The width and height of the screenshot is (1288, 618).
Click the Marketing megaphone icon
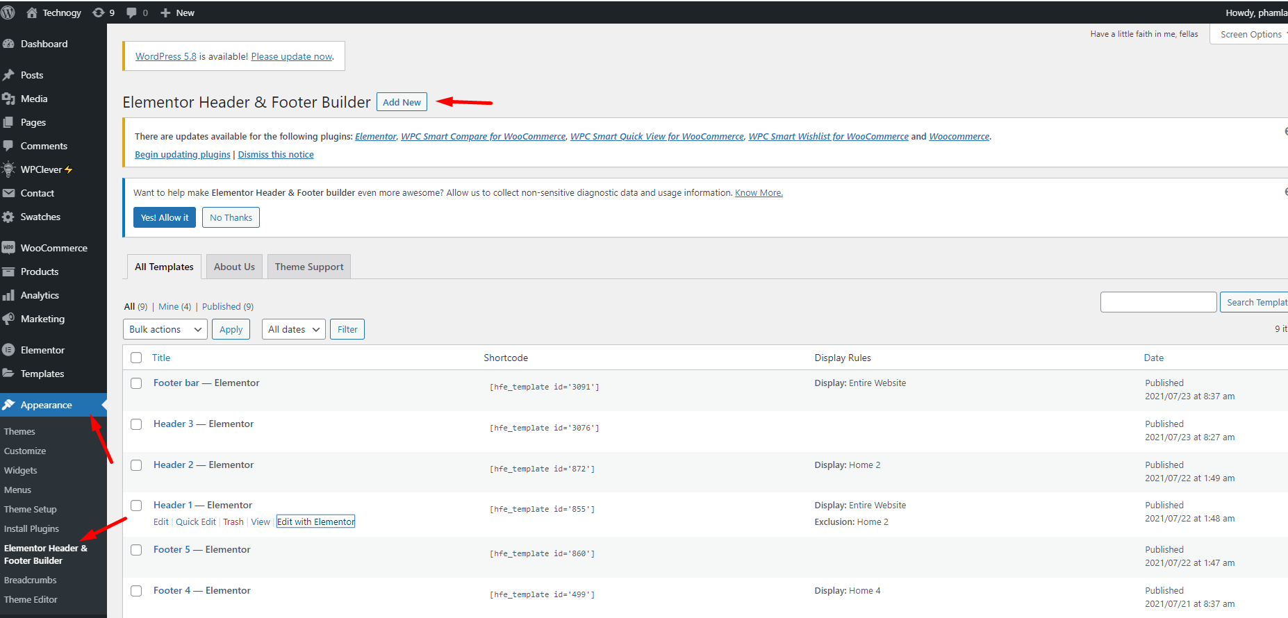(9, 319)
